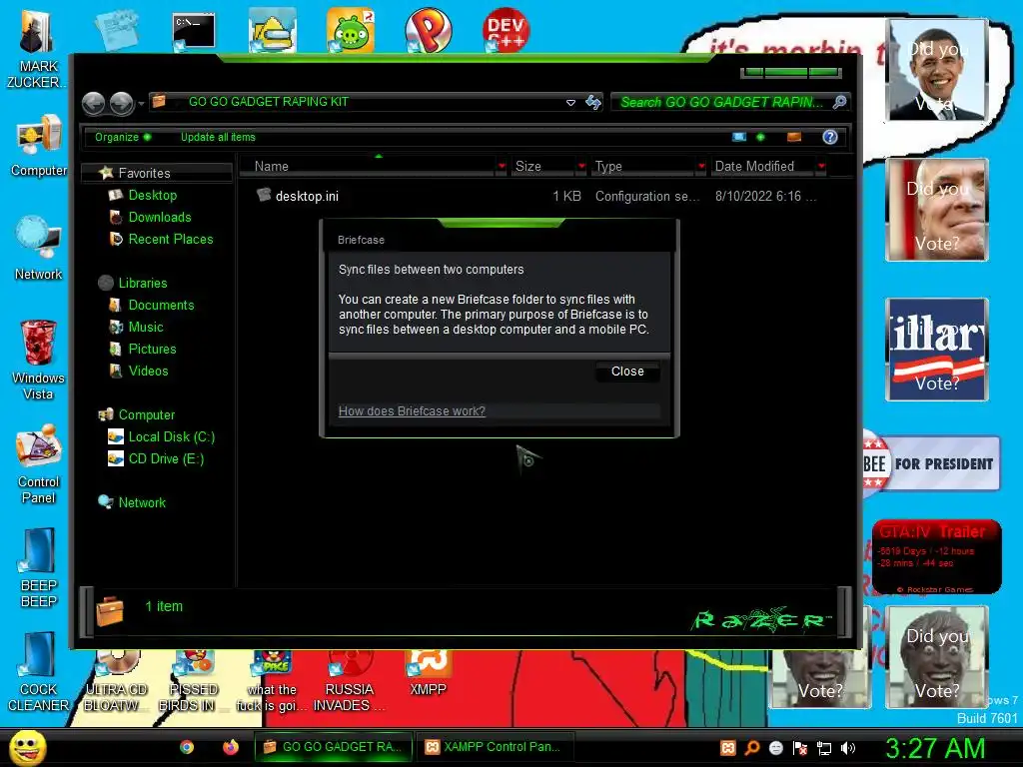Open the Music library
Image resolution: width=1023 pixels, height=767 pixels.
click(146, 327)
